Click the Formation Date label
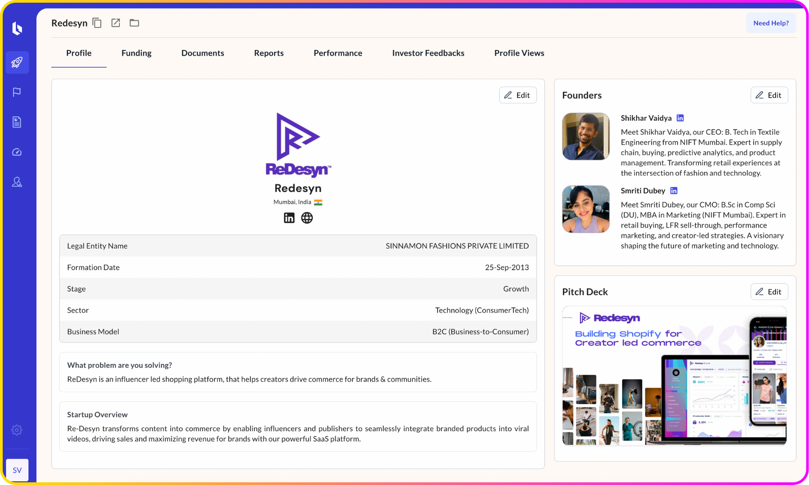The height and width of the screenshot is (485, 809). coord(93,268)
